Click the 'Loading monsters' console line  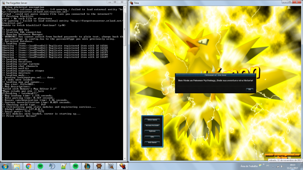tap(16, 73)
